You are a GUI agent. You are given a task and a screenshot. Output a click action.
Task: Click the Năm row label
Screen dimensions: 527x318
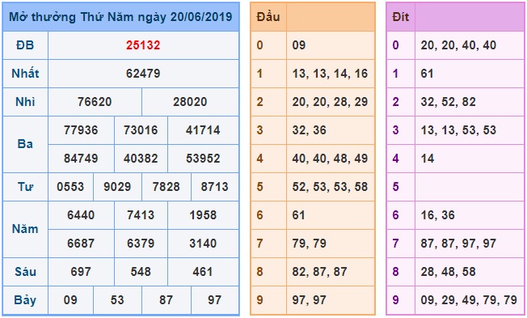[x=25, y=229]
